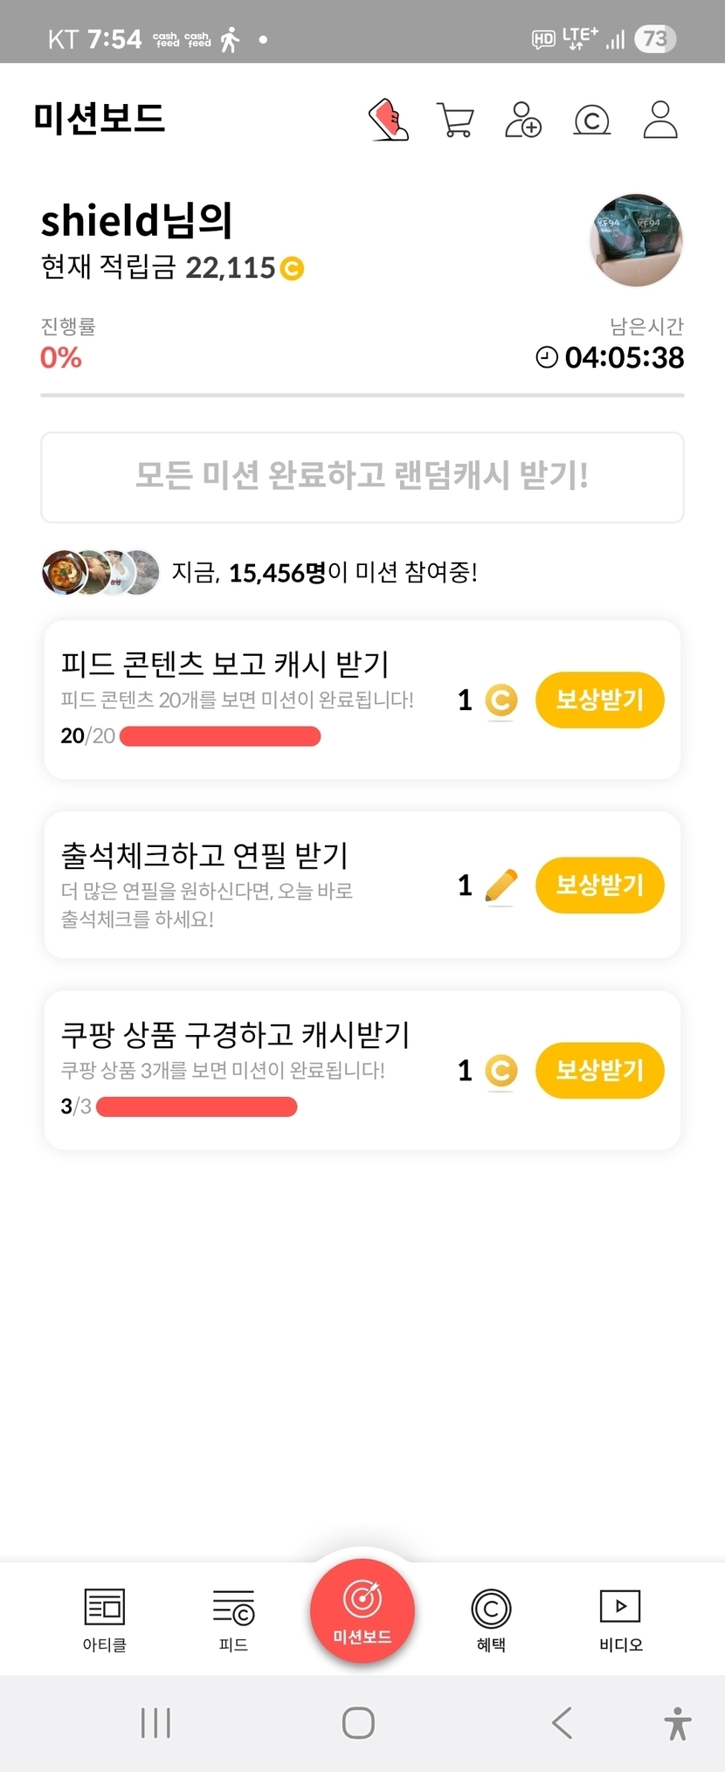The width and height of the screenshot is (725, 1772).
Task: Claim reward for feed contents mission
Action: 599,700
